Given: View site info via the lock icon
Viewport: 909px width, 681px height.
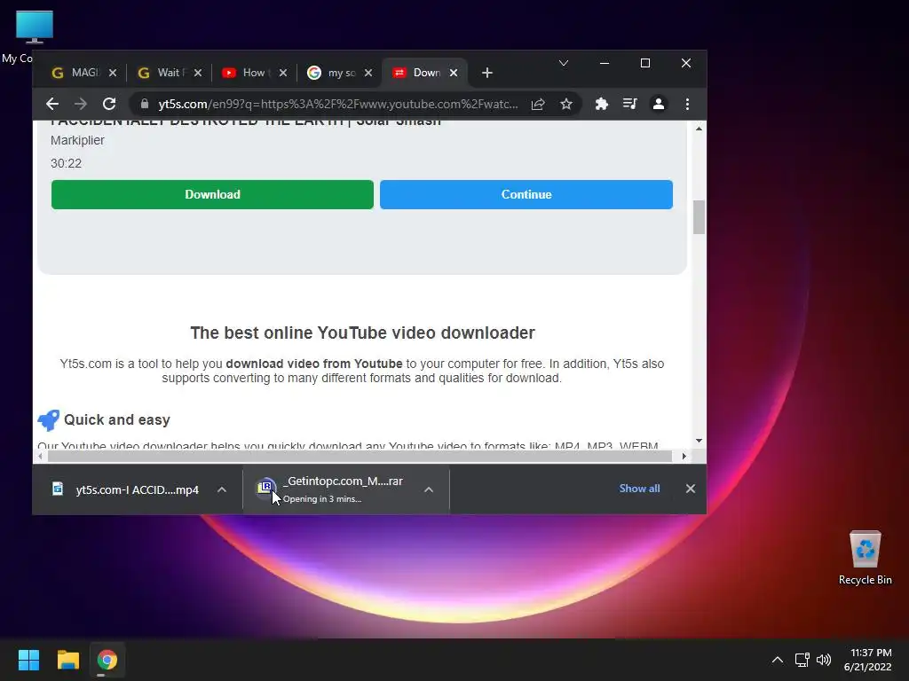Looking at the screenshot, I should tap(145, 104).
